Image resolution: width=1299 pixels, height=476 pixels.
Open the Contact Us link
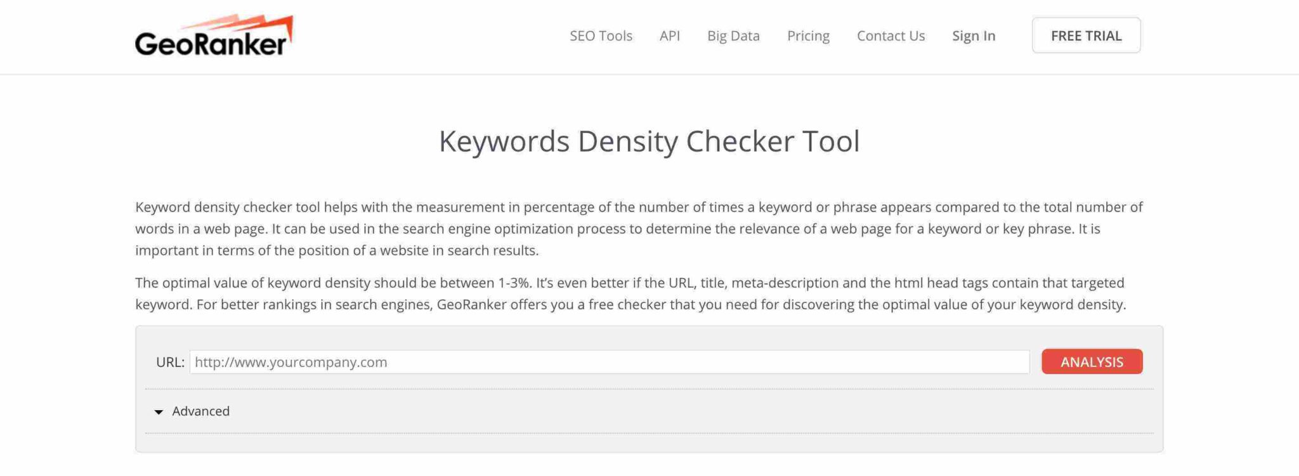891,36
